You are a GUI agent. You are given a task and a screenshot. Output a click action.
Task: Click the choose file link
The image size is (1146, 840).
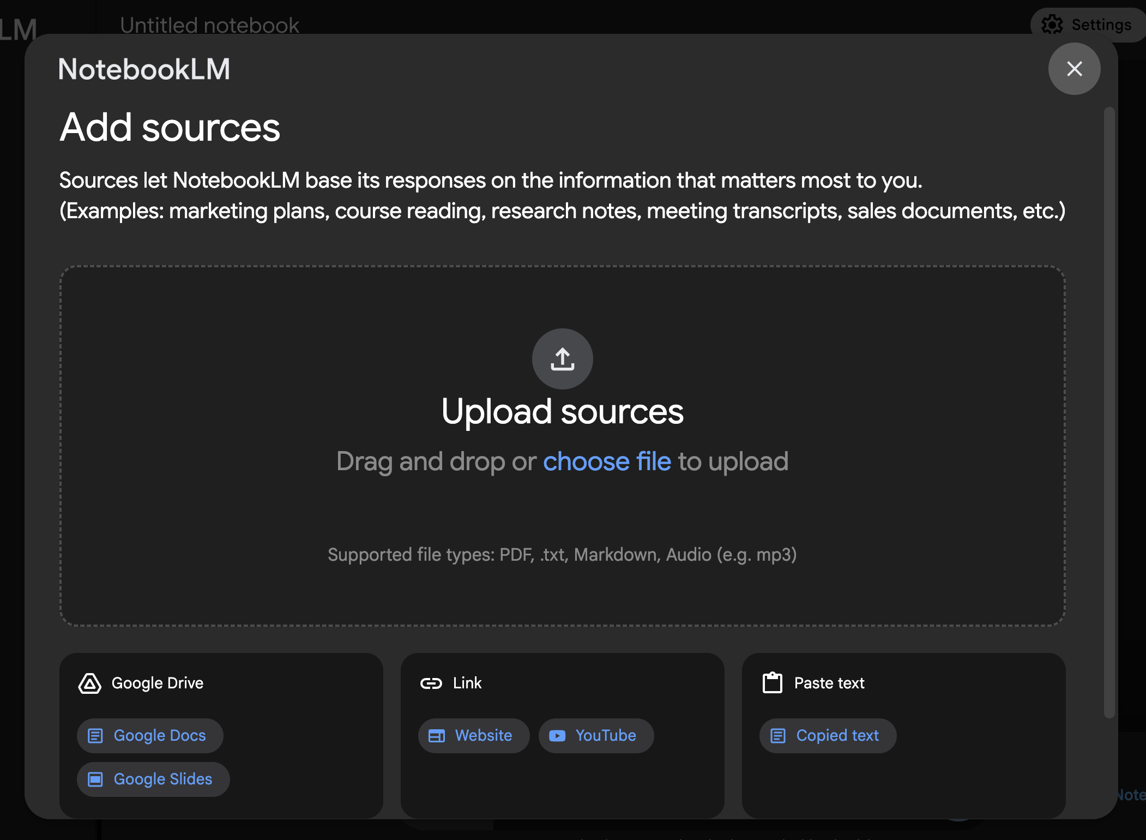607,461
